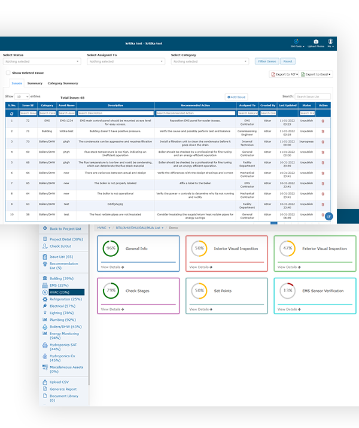Open View Details for Check Stages
This screenshot has height=428, width=359.
click(x=112, y=309)
